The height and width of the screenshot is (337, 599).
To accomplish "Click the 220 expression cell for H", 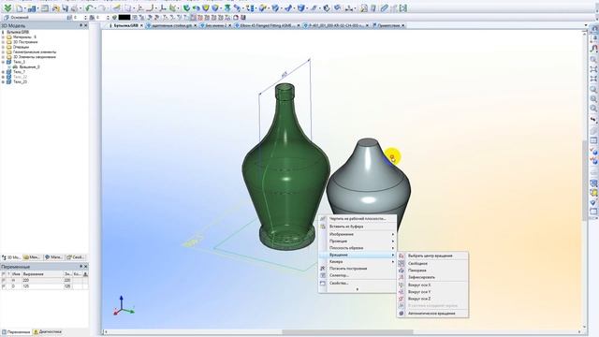I will click(42, 280).
